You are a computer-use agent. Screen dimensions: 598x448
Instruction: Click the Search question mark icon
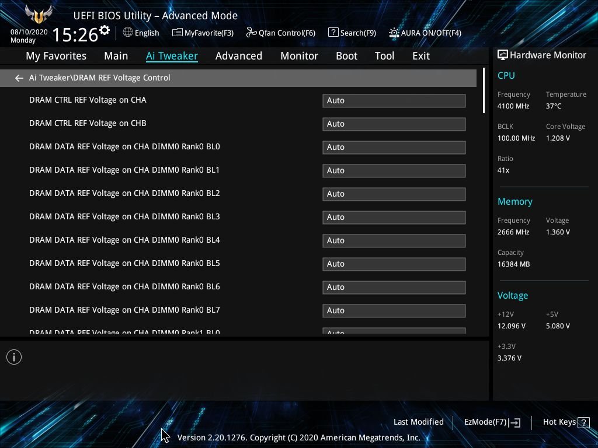(333, 33)
